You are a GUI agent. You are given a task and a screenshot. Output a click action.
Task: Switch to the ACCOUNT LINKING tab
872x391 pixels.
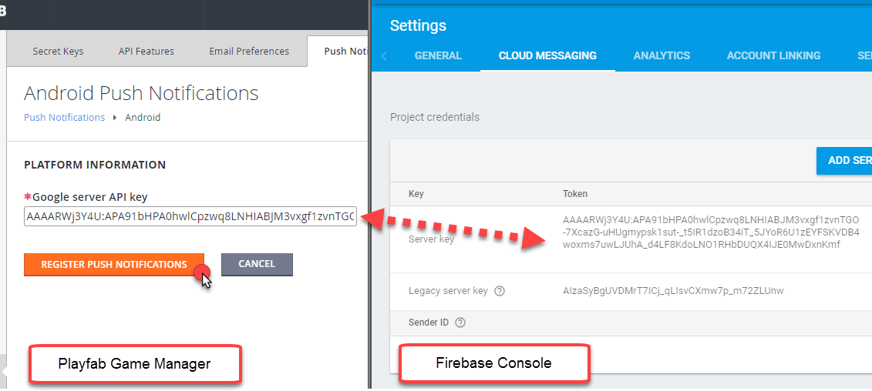[x=773, y=55]
